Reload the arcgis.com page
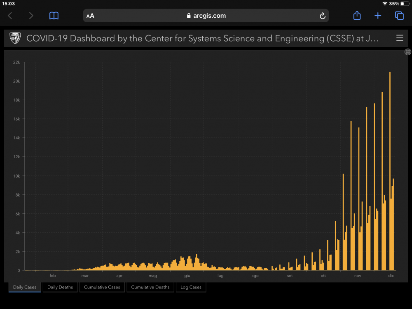This screenshot has height=309, width=412. (323, 16)
